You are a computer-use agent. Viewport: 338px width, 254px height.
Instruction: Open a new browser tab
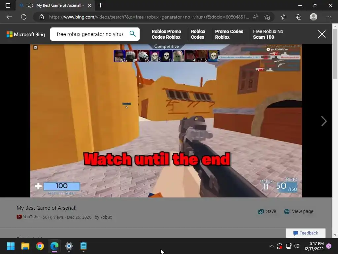(100, 5)
